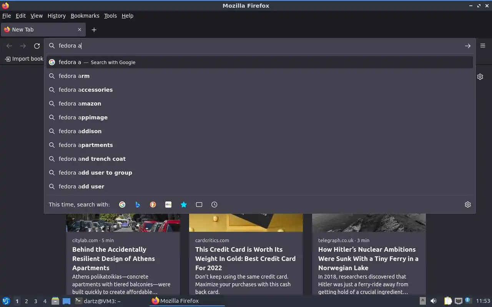Open removable media eject tray icon

click(422, 301)
